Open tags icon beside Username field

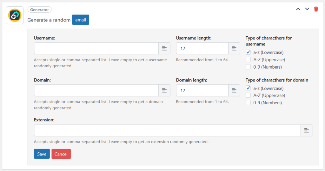click(x=164, y=48)
